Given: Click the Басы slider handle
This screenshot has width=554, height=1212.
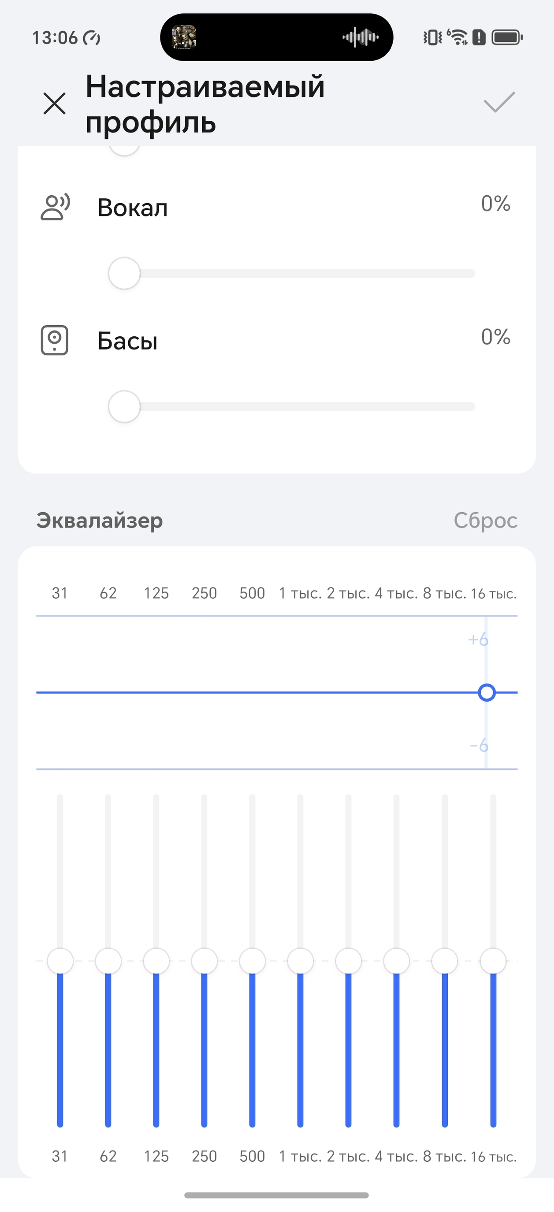Looking at the screenshot, I should [x=124, y=406].
